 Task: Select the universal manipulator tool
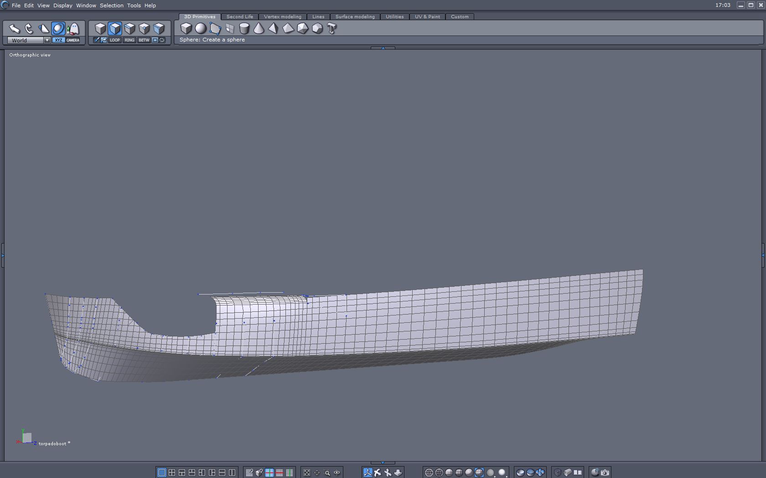(58, 29)
